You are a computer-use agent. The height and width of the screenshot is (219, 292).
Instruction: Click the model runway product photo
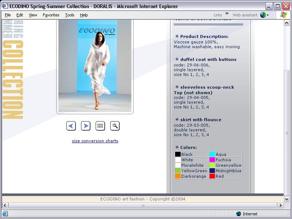coord(95,66)
